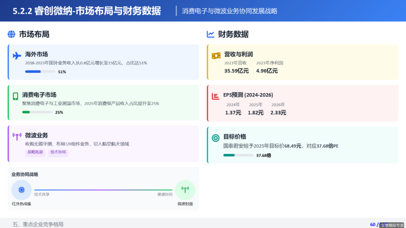This screenshot has width=406, height=228.
Task: Click the 51% progress bar
Action: coord(40,71)
